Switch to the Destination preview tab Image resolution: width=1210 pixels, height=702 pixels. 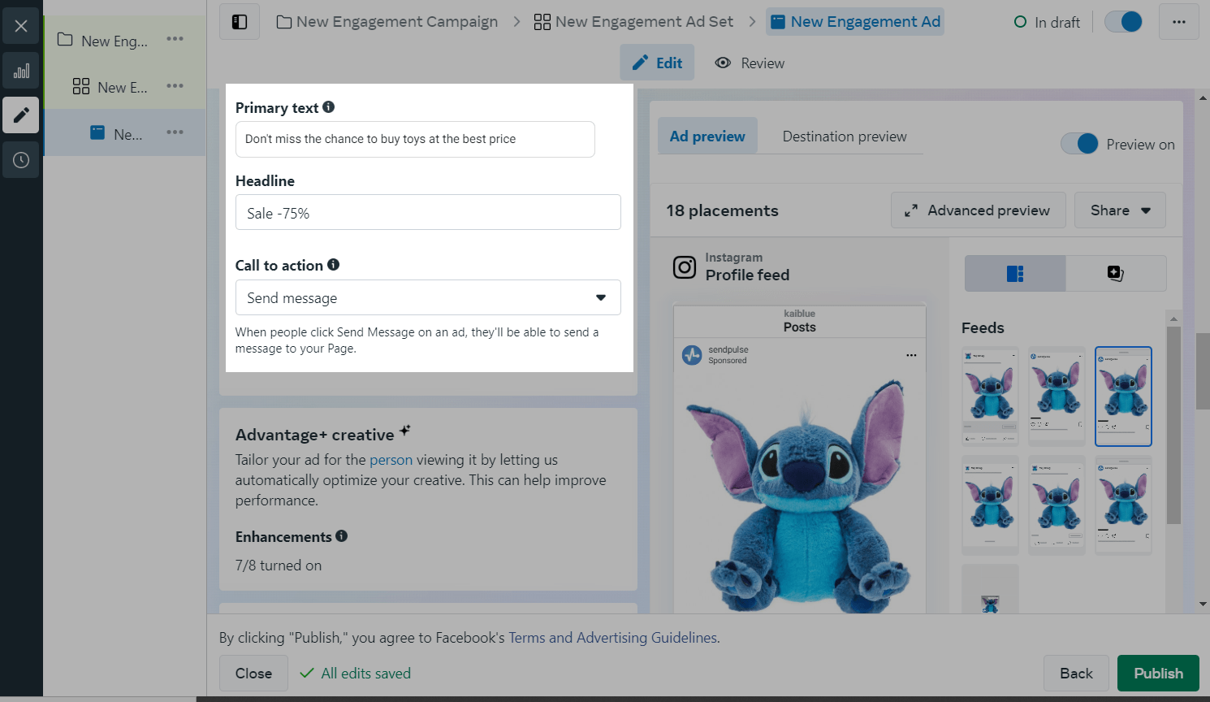pos(845,136)
